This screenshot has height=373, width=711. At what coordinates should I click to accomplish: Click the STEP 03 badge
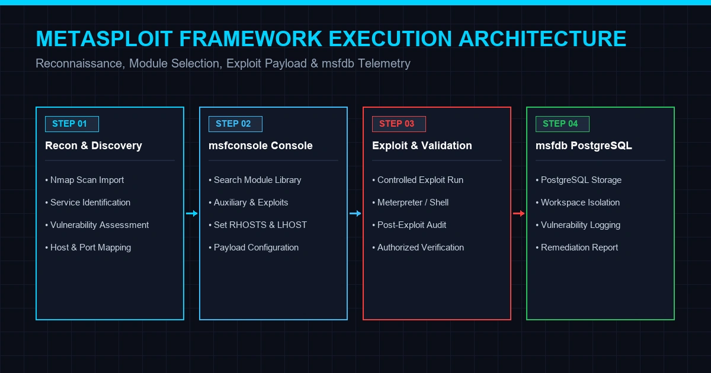pos(399,124)
